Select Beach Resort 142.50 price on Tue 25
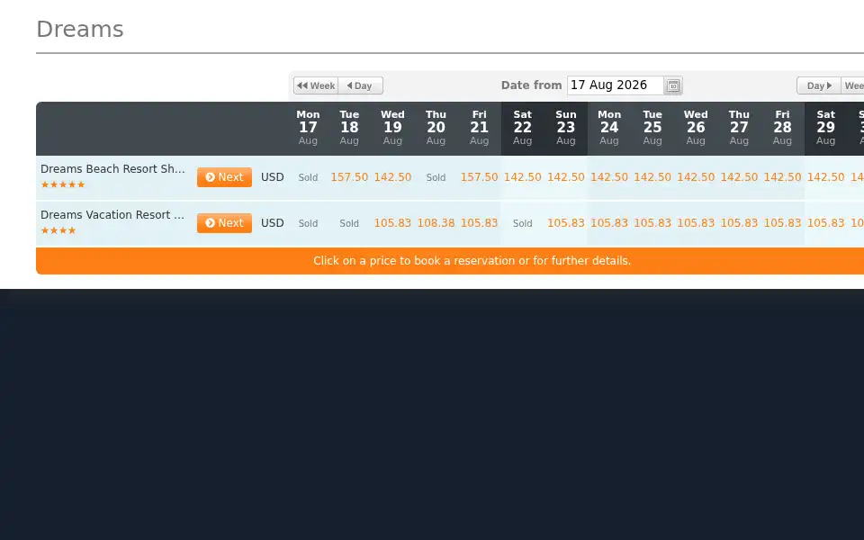864x540 pixels. [652, 177]
